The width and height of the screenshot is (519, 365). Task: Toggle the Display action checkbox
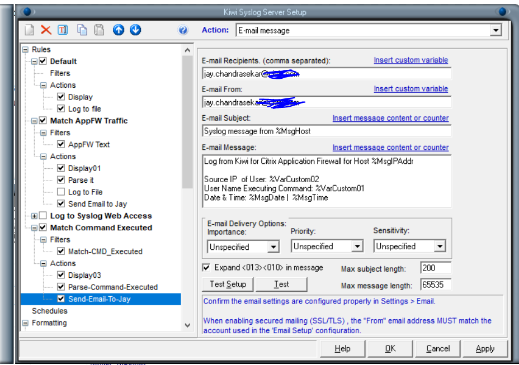[61, 97]
